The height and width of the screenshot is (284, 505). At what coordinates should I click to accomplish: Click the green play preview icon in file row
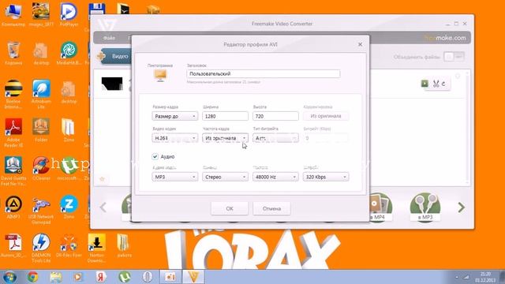(x=425, y=84)
